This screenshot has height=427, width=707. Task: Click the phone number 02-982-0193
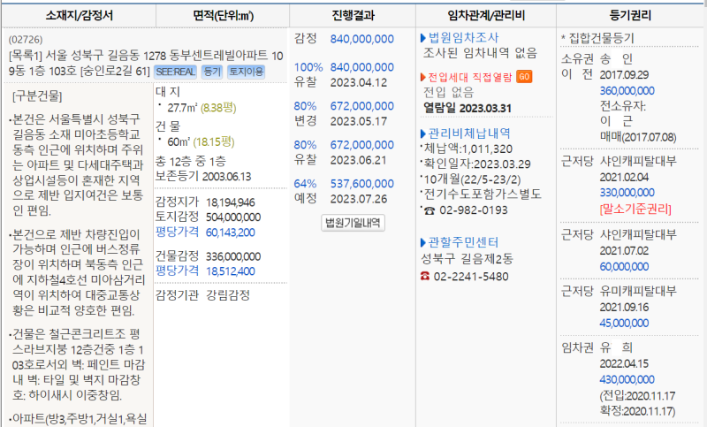[474, 210]
